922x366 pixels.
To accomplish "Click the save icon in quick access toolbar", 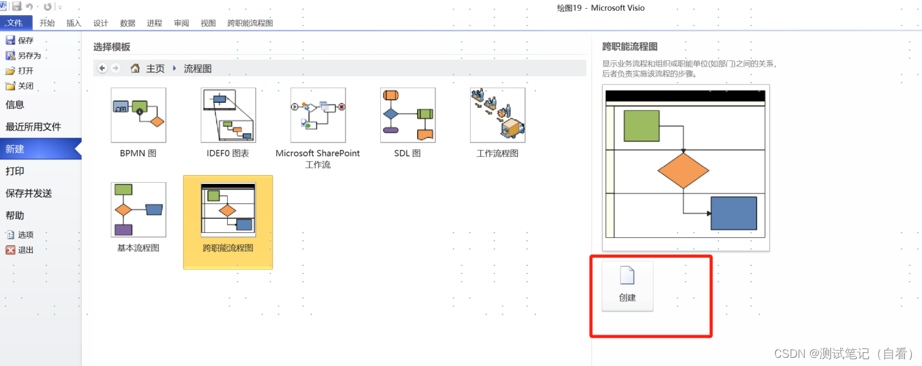I will point(17,6).
